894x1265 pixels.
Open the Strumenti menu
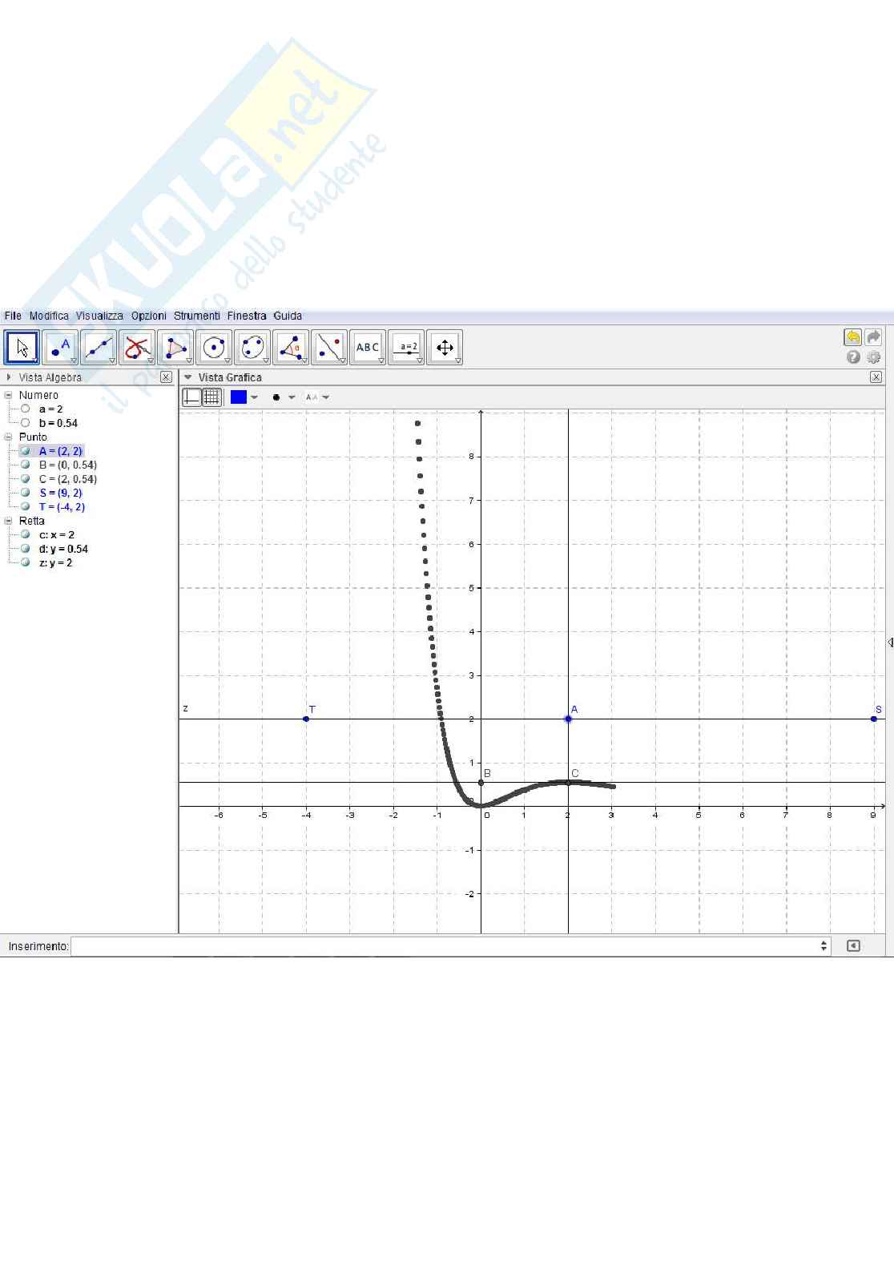pyautogui.click(x=196, y=316)
